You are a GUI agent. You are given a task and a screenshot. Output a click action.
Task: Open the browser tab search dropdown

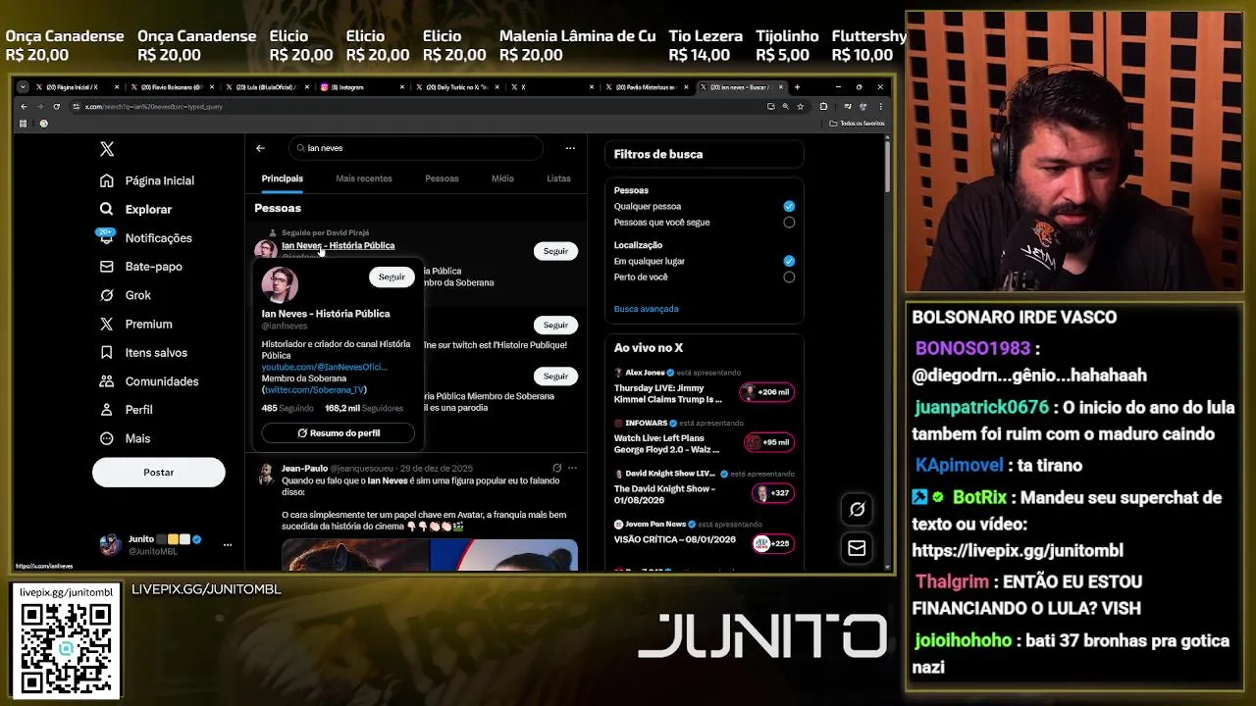[23, 86]
